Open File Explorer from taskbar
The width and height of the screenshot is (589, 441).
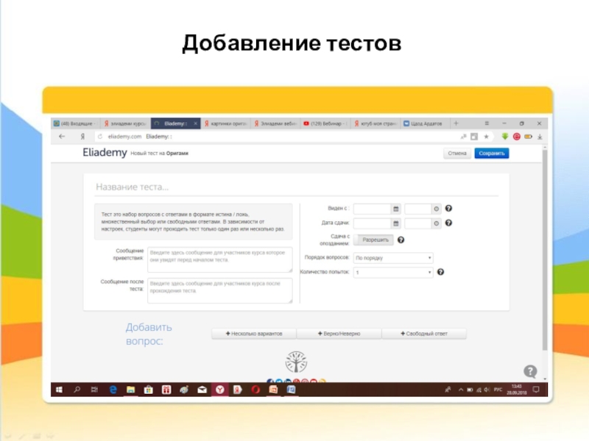tap(130, 390)
